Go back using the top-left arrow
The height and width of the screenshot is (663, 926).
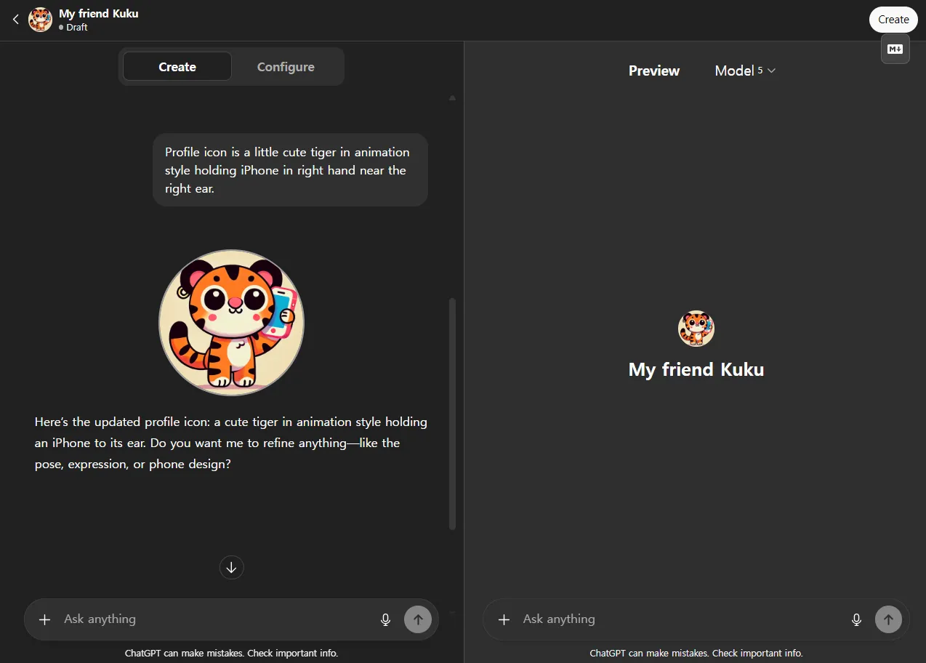(x=16, y=20)
